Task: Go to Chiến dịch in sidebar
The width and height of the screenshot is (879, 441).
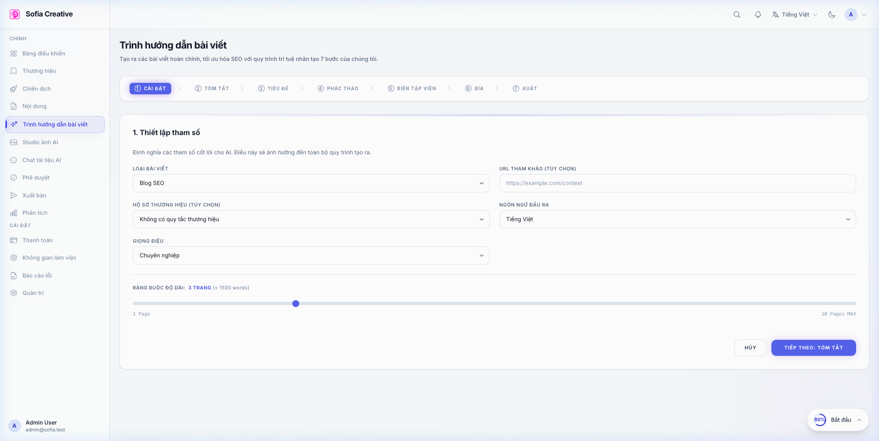Action: (x=37, y=89)
